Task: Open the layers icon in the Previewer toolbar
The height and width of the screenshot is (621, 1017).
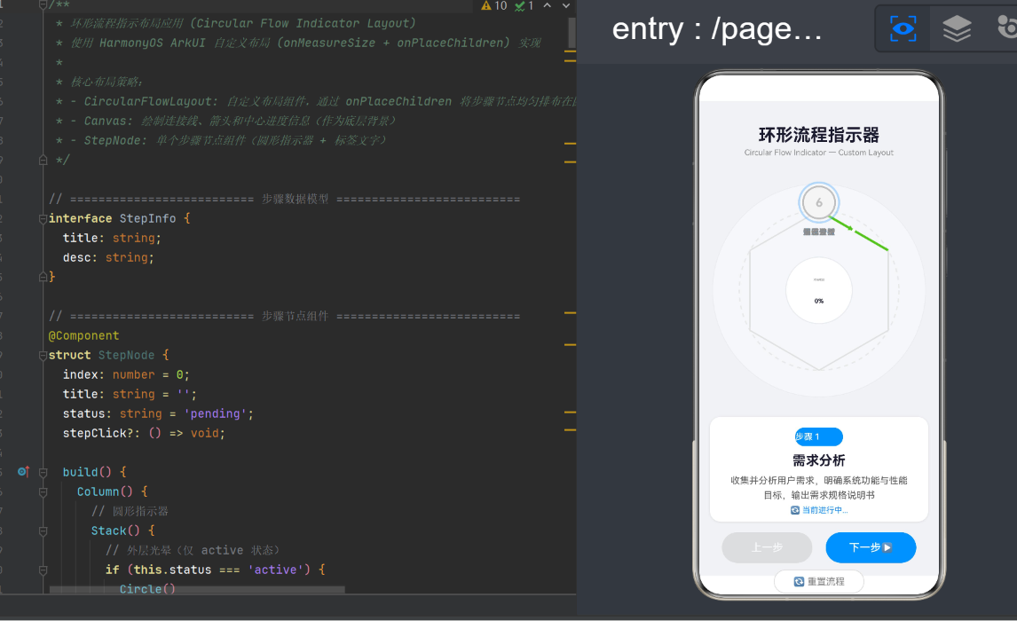Action: (x=957, y=28)
